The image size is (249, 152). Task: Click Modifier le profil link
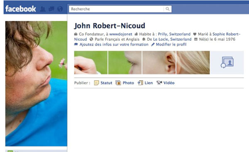[x=171, y=44]
